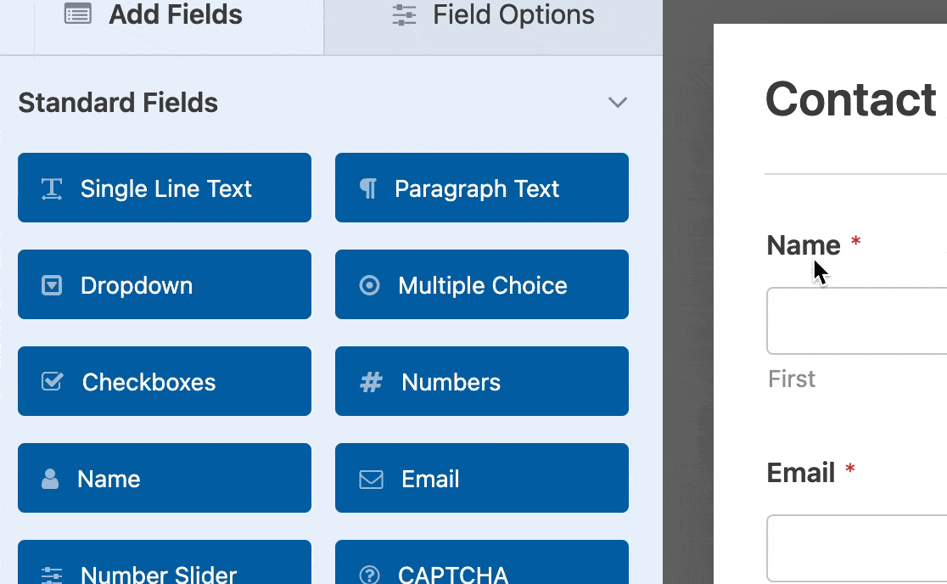Select the Dropdown field caret icon
The width and height of the screenshot is (947, 584).
51,284
